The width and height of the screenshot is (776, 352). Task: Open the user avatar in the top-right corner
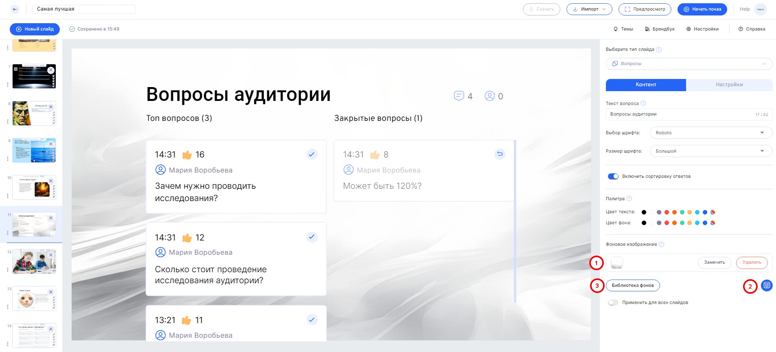pyautogui.click(x=760, y=9)
